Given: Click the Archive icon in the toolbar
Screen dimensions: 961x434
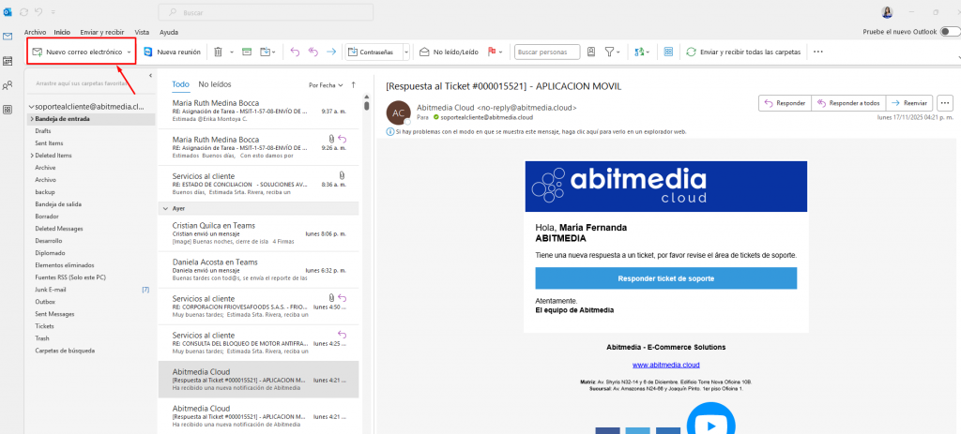Looking at the screenshot, I should pyautogui.click(x=243, y=52).
